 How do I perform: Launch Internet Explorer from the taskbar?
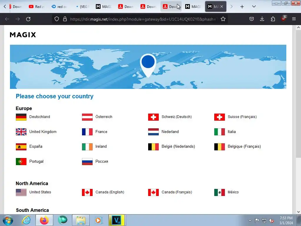coord(26,220)
